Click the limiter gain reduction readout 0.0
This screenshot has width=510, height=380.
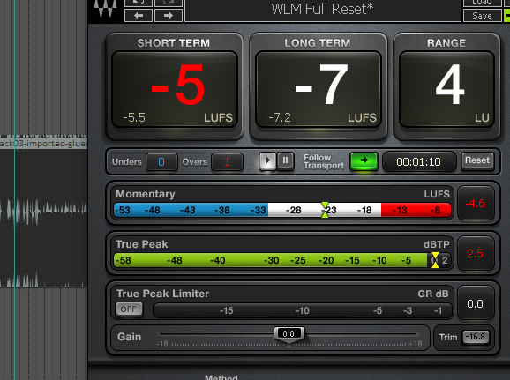click(x=476, y=303)
